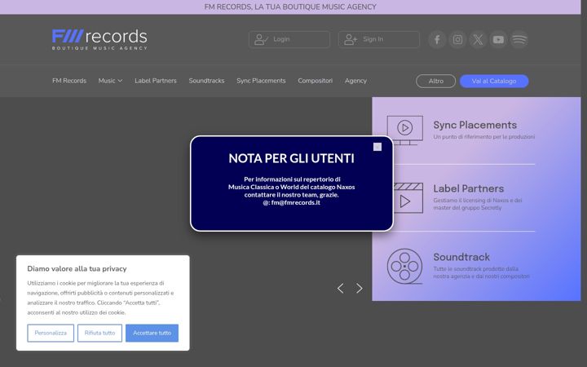Go to next slide arrow
The height and width of the screenshot is (367, 587).
tap(360, 289)
